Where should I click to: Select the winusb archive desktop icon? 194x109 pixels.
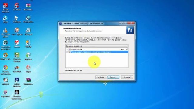coord(28,7)
